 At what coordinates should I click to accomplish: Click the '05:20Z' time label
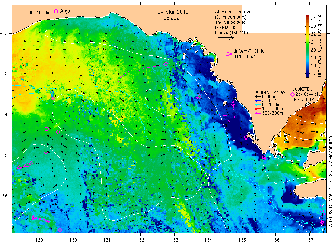click(171, 18)
